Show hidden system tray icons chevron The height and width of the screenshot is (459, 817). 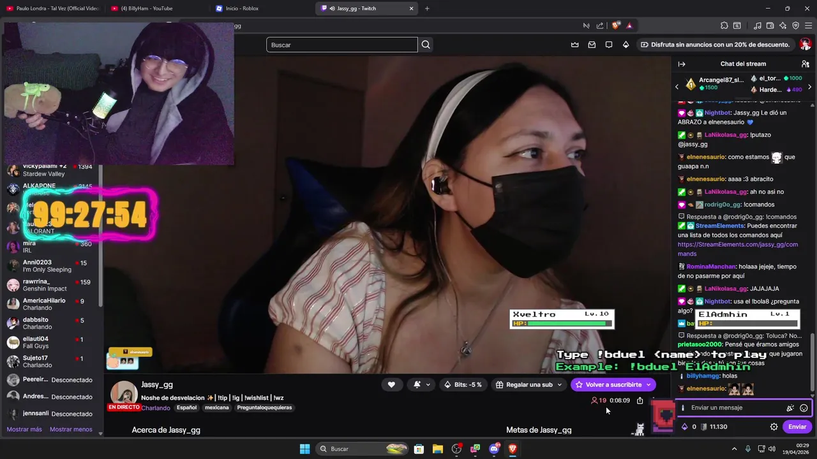pos(734,449)
